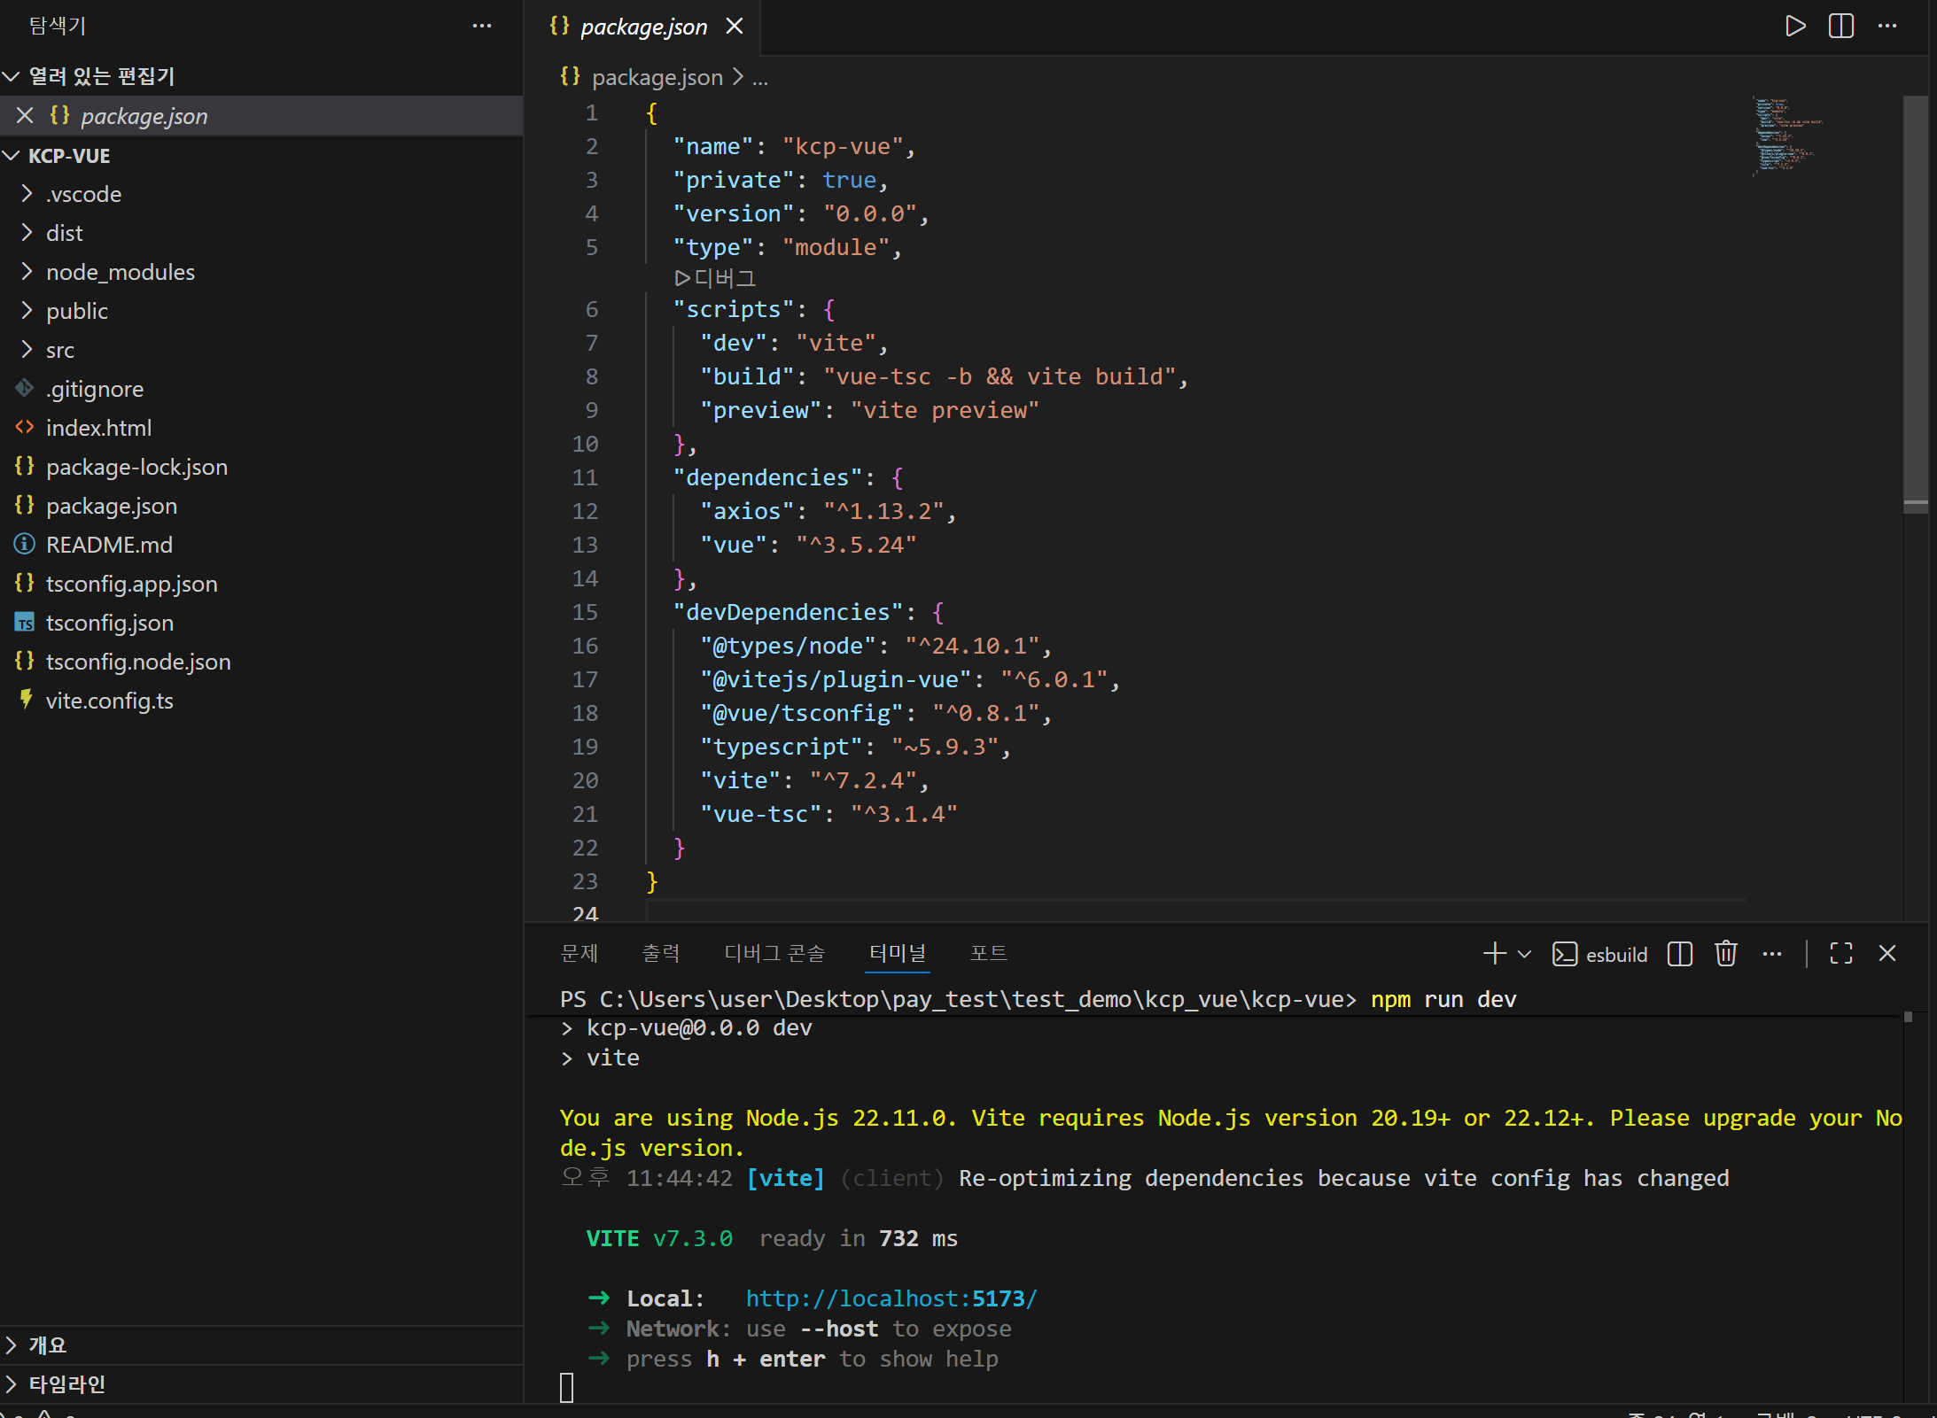The width and height of the screenshot is (1937, 1418).
Task: Expand the node_modules folder
Action: point(121,272)
